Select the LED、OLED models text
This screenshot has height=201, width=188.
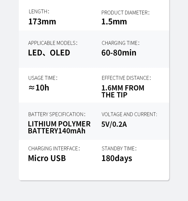click(x=49, y=53)
